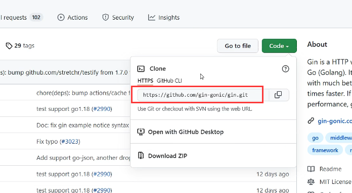Click the terminal icon beside Clone
The width and height of the screenshot is (352, 193).
(141, 69)
